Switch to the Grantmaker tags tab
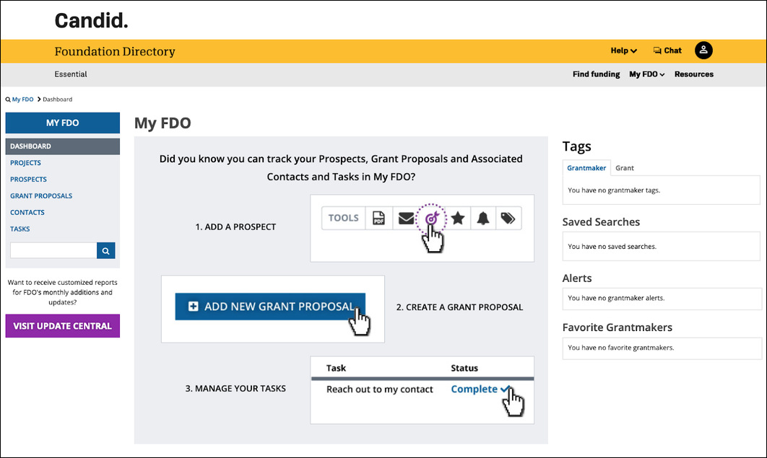The width and height of the screenshot is (767, 458). click(x=586, y=168)
